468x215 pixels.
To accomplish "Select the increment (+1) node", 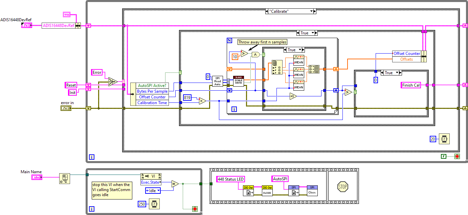I will tap(293, 96).
